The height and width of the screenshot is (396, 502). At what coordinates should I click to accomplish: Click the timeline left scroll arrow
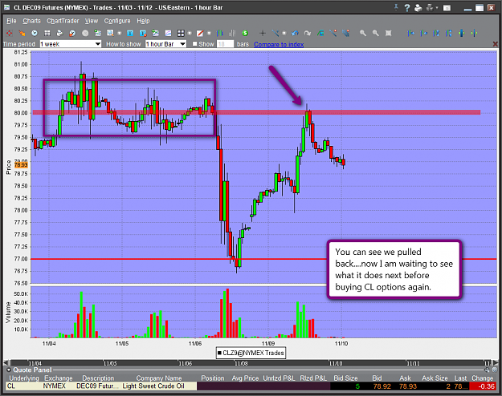click(x=6, y=363)
